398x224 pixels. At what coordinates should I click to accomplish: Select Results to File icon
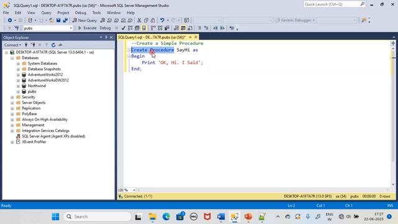point(190,28)
